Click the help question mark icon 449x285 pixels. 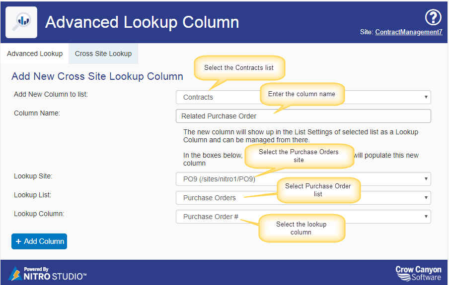(433, 17)
